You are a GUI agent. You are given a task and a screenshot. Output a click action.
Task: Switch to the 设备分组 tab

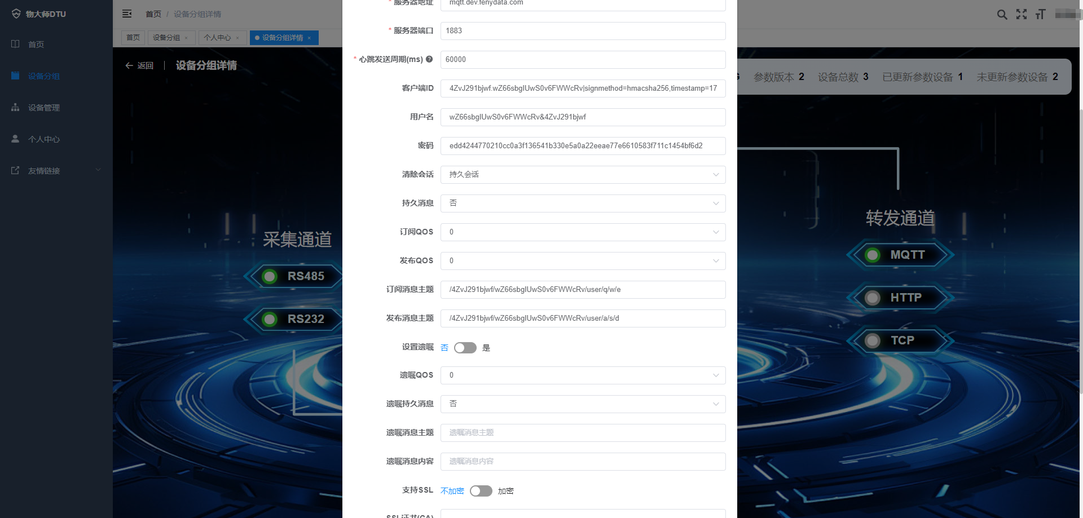click(x=167, y=37)
